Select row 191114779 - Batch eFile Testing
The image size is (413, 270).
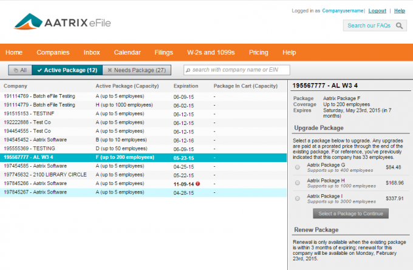point(143,105)
